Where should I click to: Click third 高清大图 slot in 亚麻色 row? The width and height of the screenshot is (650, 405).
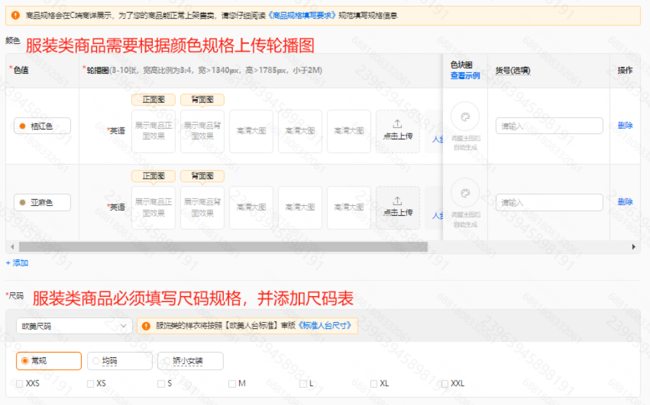pyautogui.click(x=349, y=208)
